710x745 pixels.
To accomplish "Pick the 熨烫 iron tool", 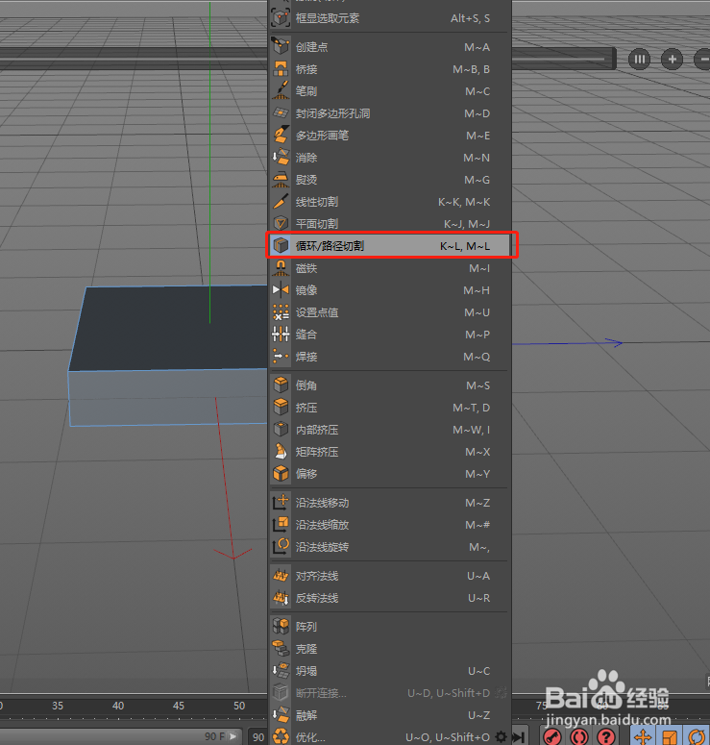I will (389, 180).
